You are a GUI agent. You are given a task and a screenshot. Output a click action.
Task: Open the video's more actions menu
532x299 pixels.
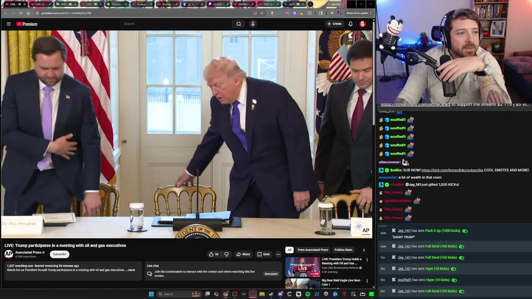pyautogui.click(x=278, y=254)
